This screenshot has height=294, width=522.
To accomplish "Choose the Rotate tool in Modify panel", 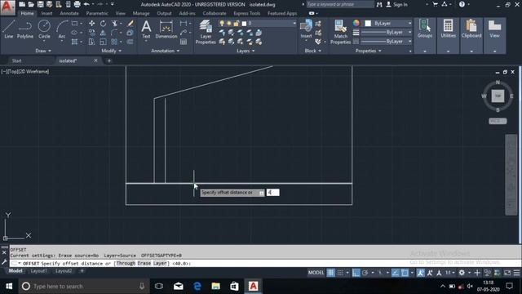I will [104, 24].
